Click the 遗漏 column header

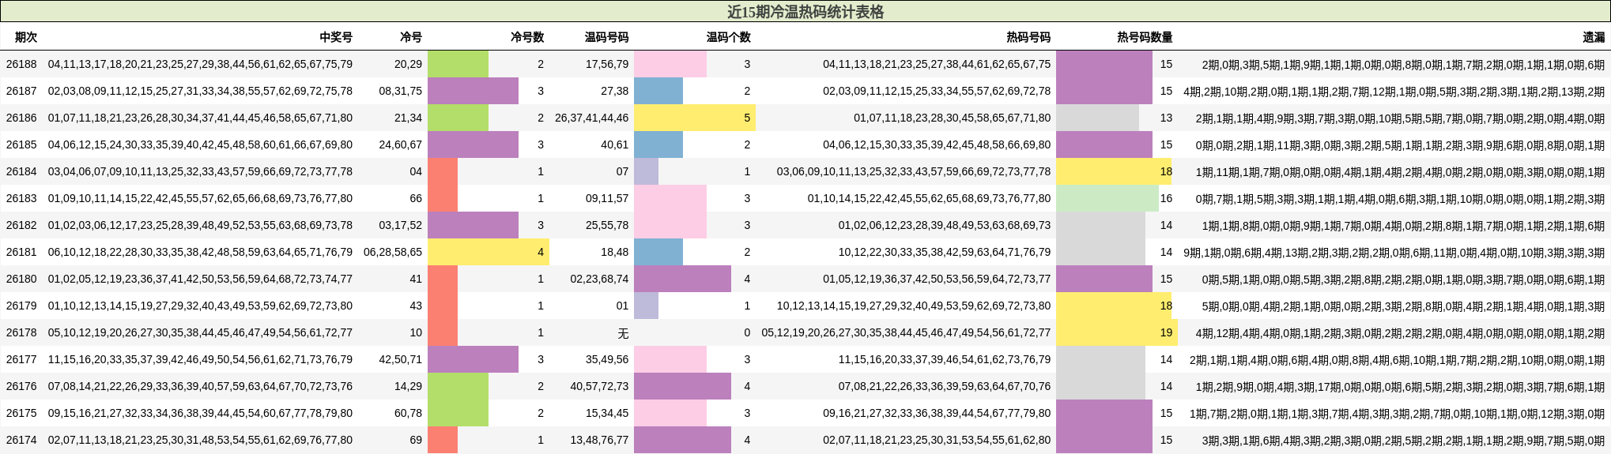[x=1594, y=37]
